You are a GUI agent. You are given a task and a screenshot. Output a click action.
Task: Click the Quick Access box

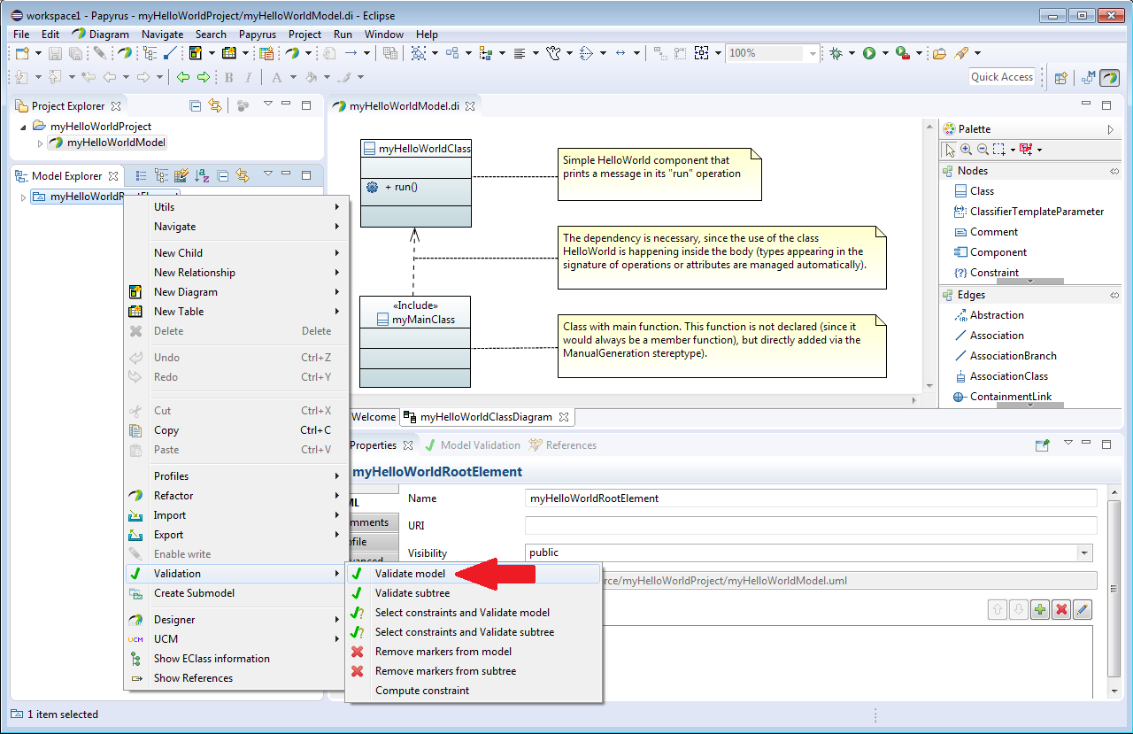tap(1002, 77)
